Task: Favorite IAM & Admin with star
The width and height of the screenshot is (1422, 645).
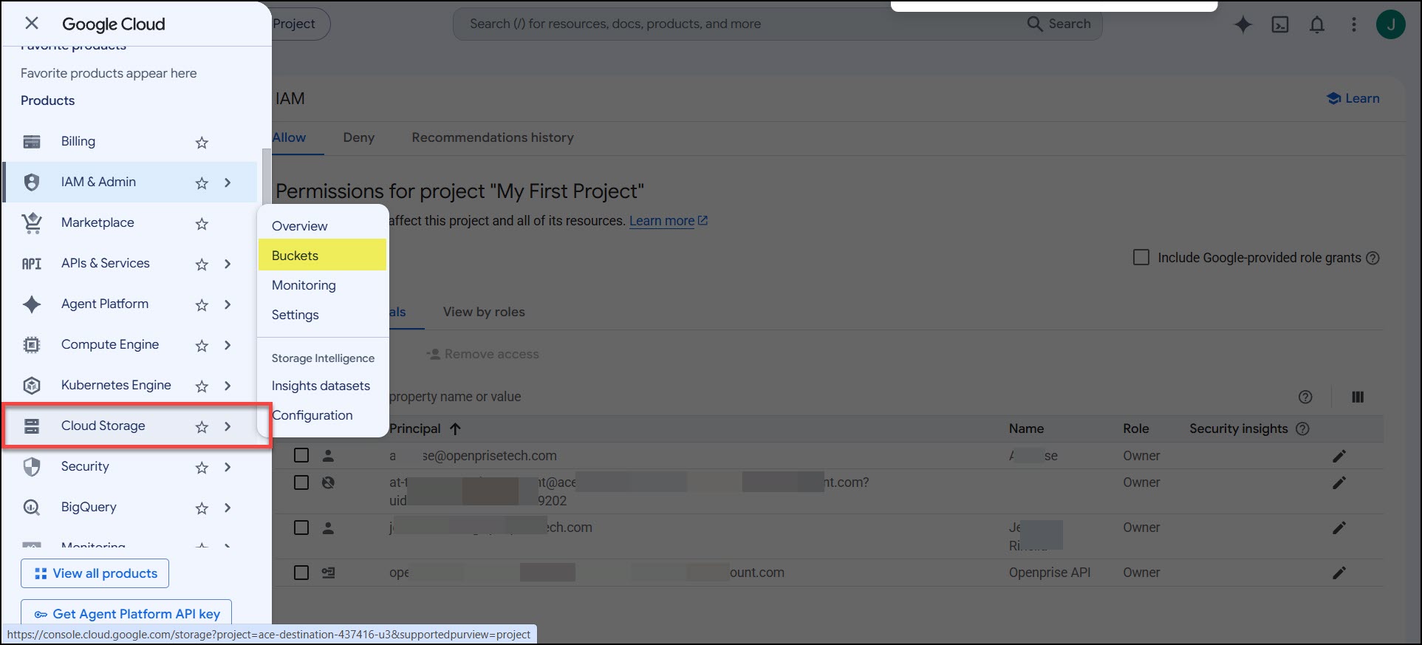Action: coord(202,183)
